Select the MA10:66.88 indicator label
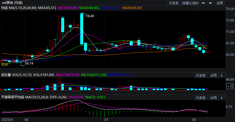 (68, 8)
